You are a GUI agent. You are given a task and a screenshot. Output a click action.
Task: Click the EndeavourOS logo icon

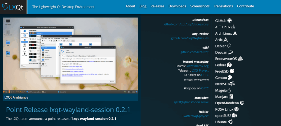click(240, 59)
